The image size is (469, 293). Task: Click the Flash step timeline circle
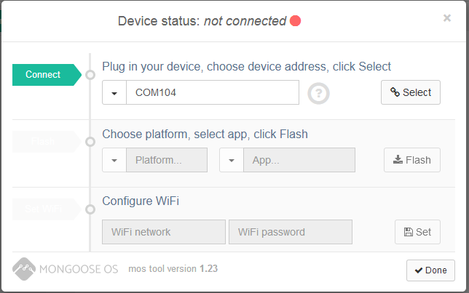(x=90, y=141)
